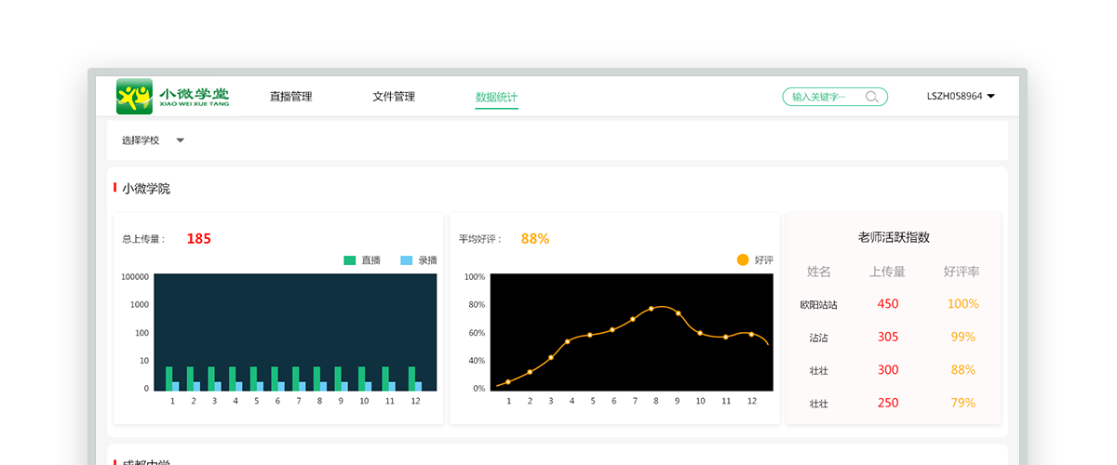The image size is (1117, 465).
Task: Click the line chart point for month 1
Action: pos(507,382)
